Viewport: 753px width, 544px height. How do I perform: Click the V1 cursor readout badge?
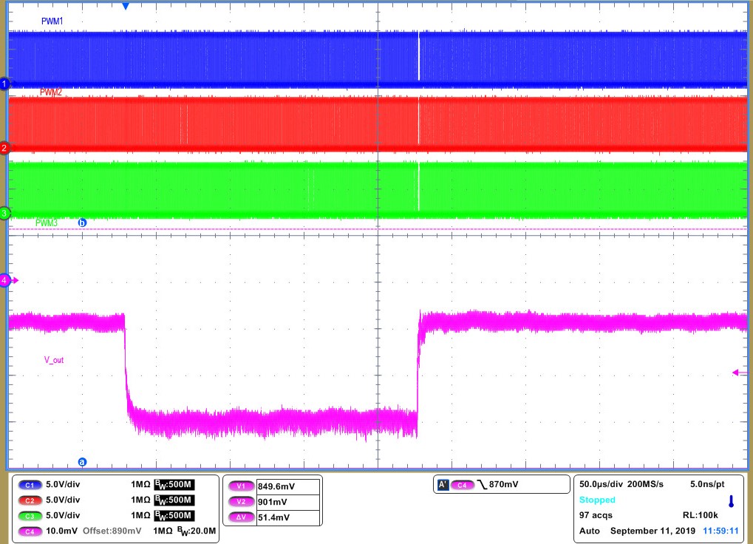240,485
